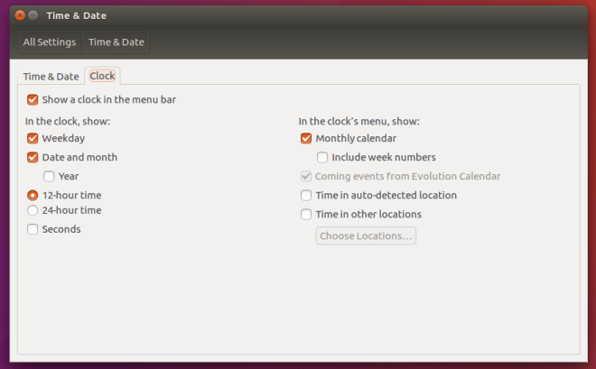Check Time in other locations
The width and height of the screenshot is (596, 369).
pyautogui.click(x=307, y=214)
